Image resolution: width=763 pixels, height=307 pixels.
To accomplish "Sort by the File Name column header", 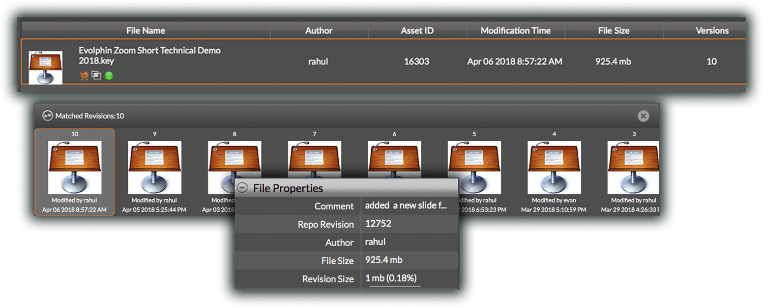I will [145, 30].
